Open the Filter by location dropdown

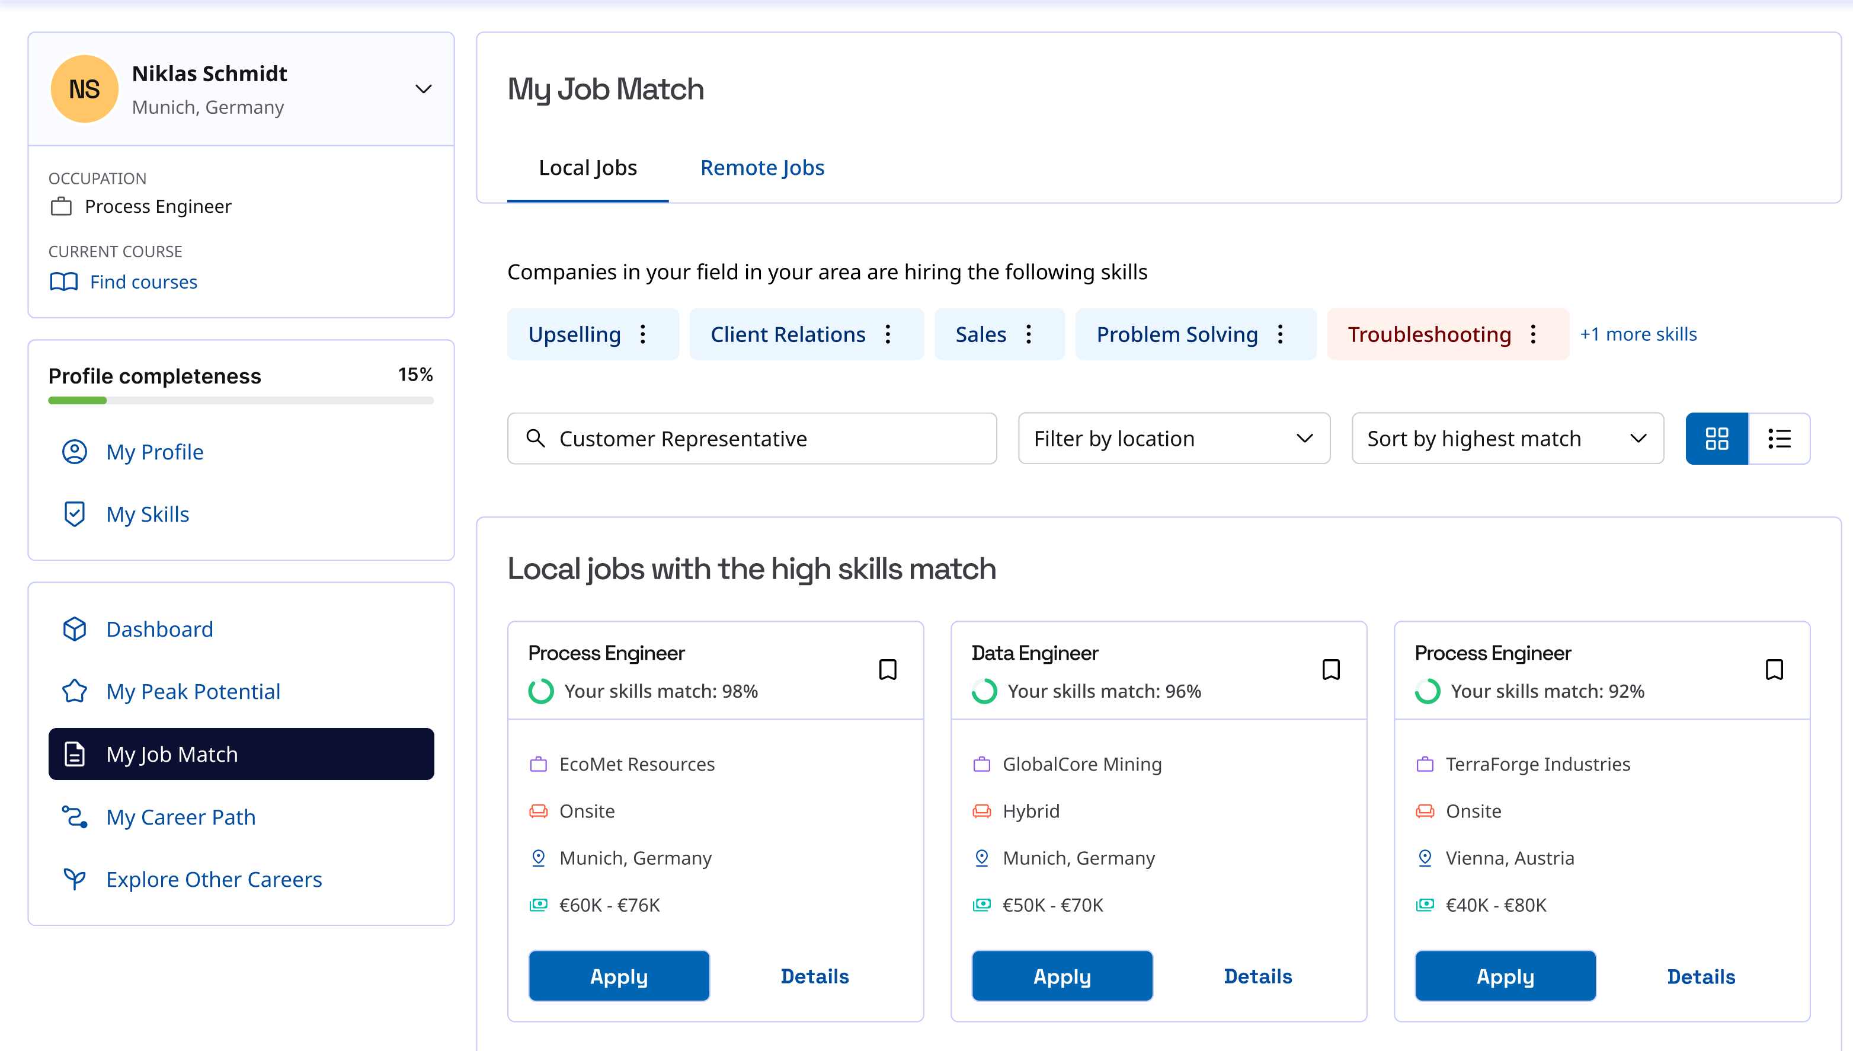click(x=1173, y=438)
